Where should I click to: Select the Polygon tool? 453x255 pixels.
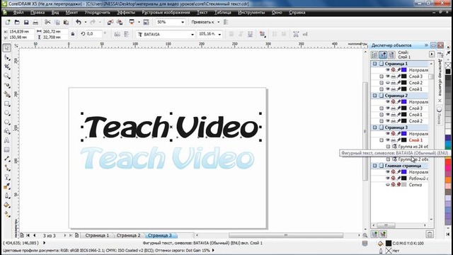tap(7, 123)
